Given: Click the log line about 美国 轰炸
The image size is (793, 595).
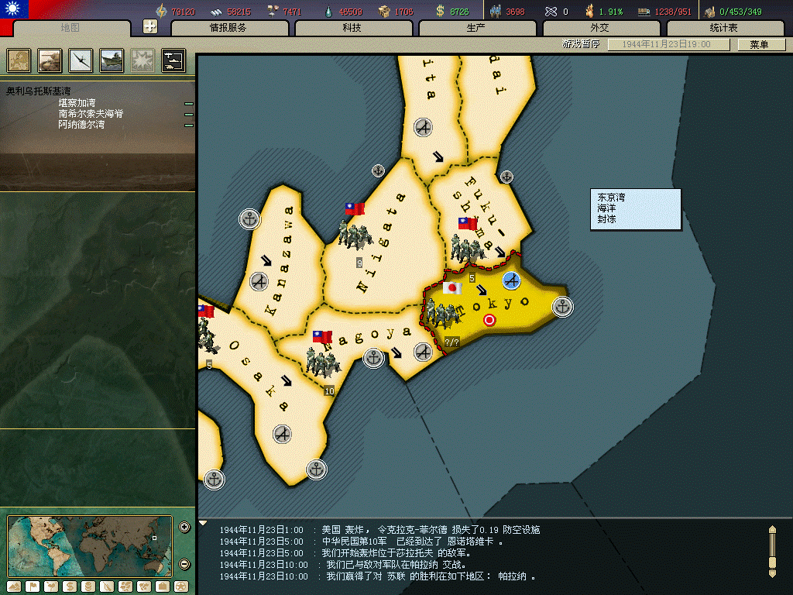Looking at the screenshot, I should 379,530.
